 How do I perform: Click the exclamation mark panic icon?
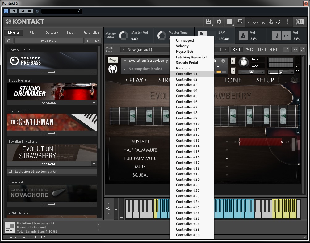click(288, 22)
